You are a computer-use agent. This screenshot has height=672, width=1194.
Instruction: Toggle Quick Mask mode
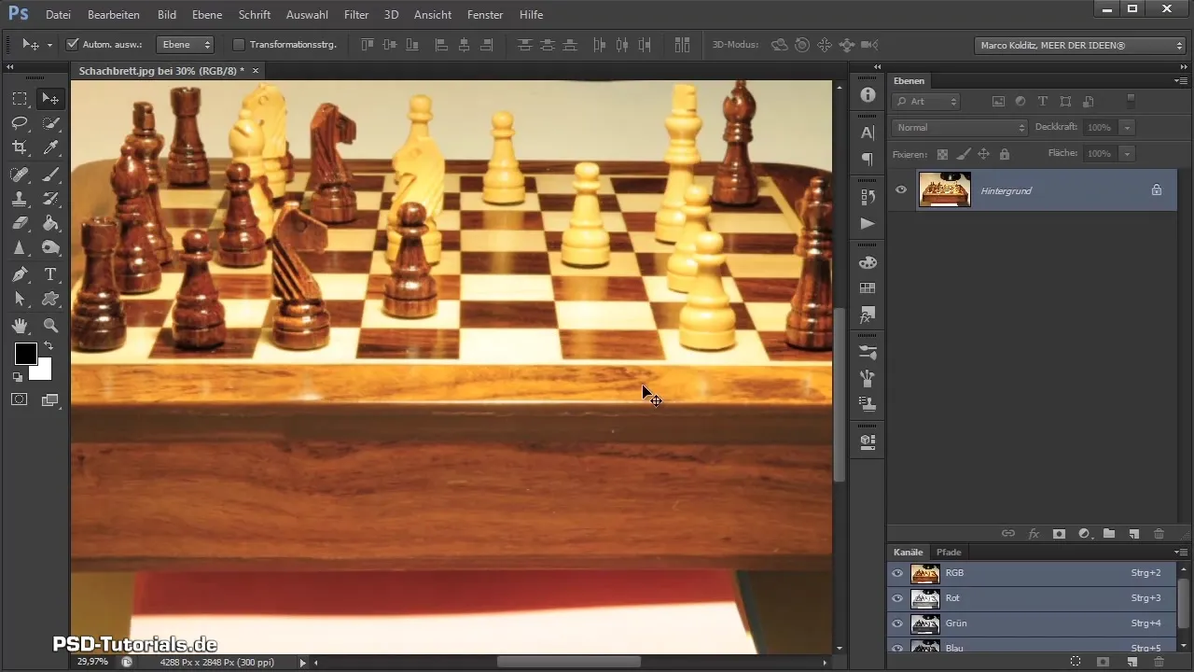pos(20,399)
